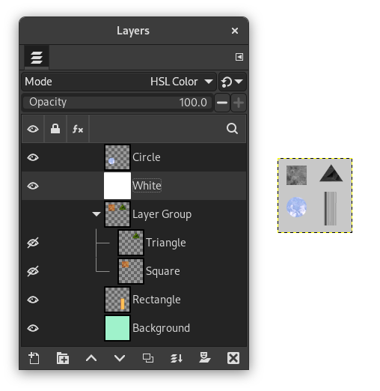
Task: Decrease opacity with the minus button
Action: (x=222, y=103)
